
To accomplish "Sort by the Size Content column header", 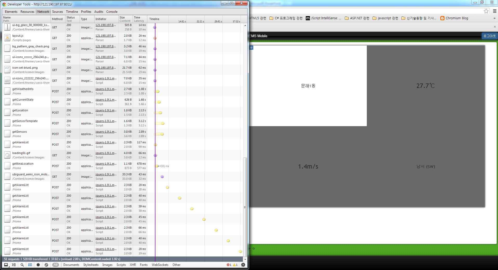I will pyautogui.click(x=125, y=19).
